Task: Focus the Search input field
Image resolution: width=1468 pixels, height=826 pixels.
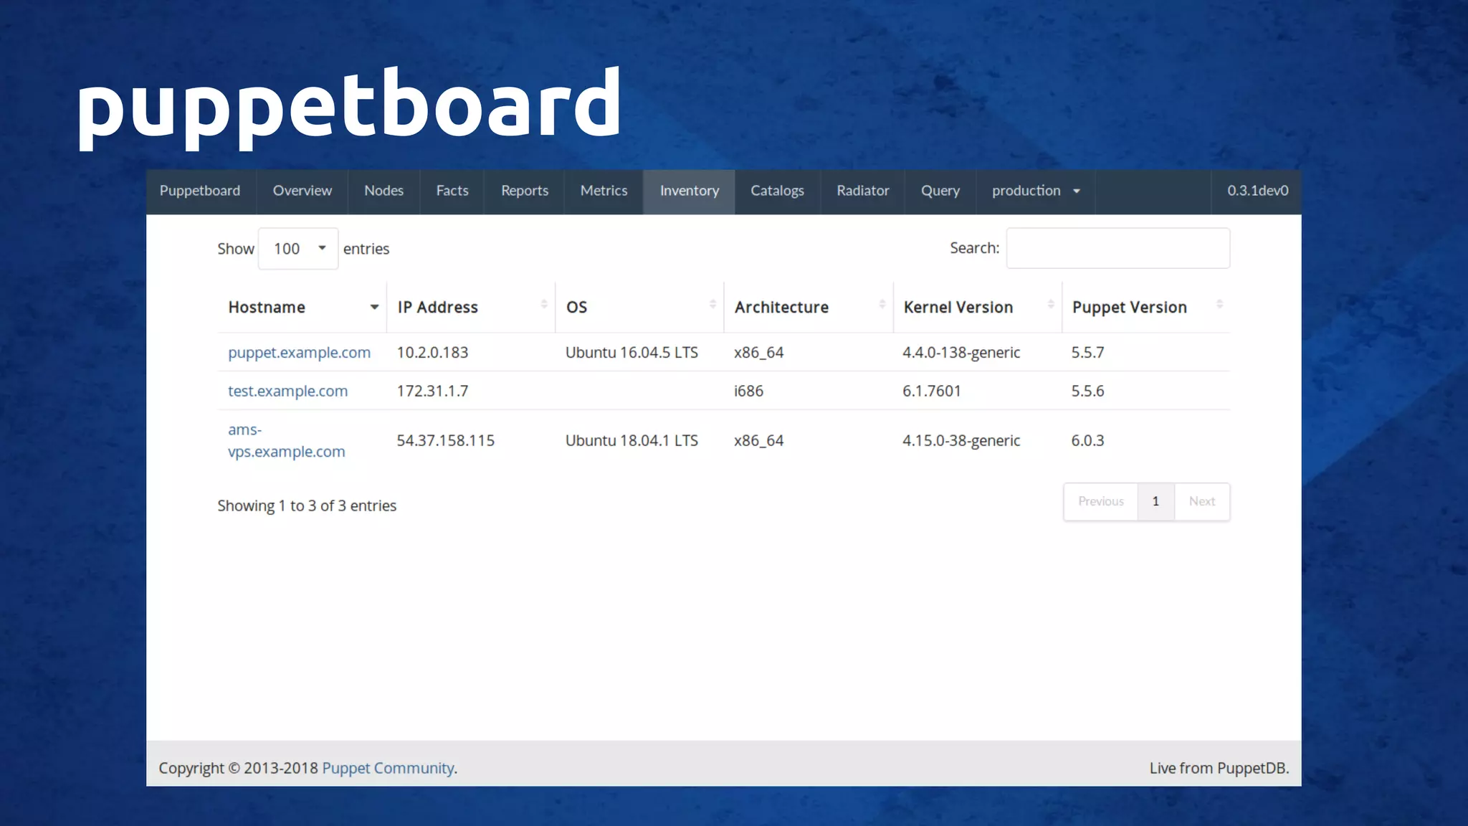Action: pyautogui.click(x=1118, y=248)
